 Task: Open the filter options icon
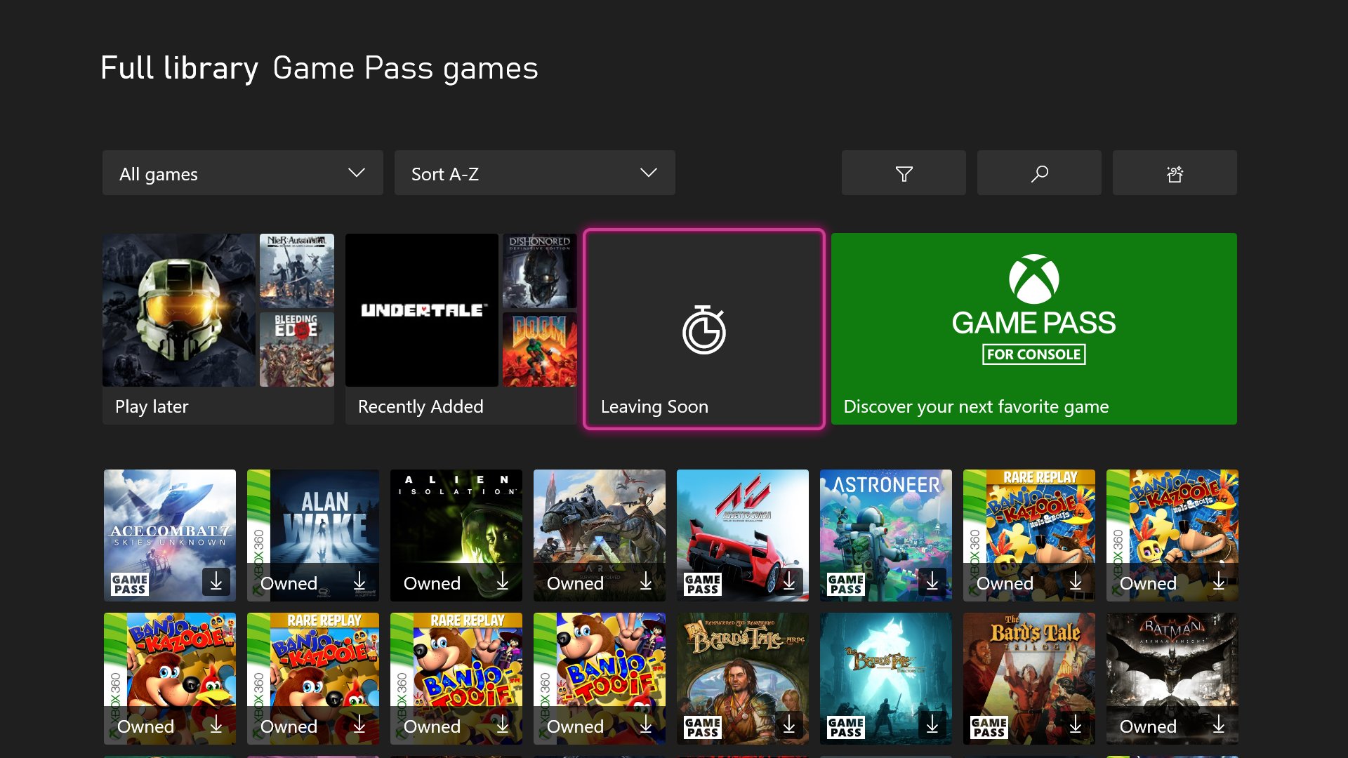pos(904,173)
